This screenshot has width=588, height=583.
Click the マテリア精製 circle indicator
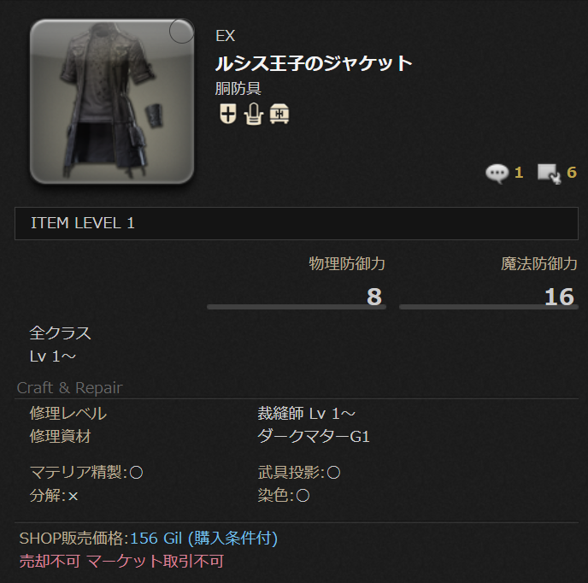click(136, 473)
